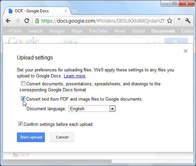Click the horizontal scrollbar thumb
This screenshot has width=196, height=166.
pos(57,161)
